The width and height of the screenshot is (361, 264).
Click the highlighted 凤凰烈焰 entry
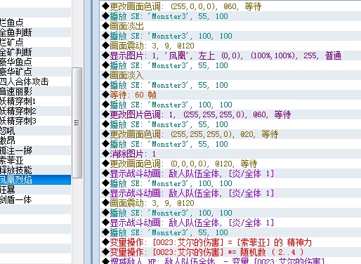(x=35, y=180)
